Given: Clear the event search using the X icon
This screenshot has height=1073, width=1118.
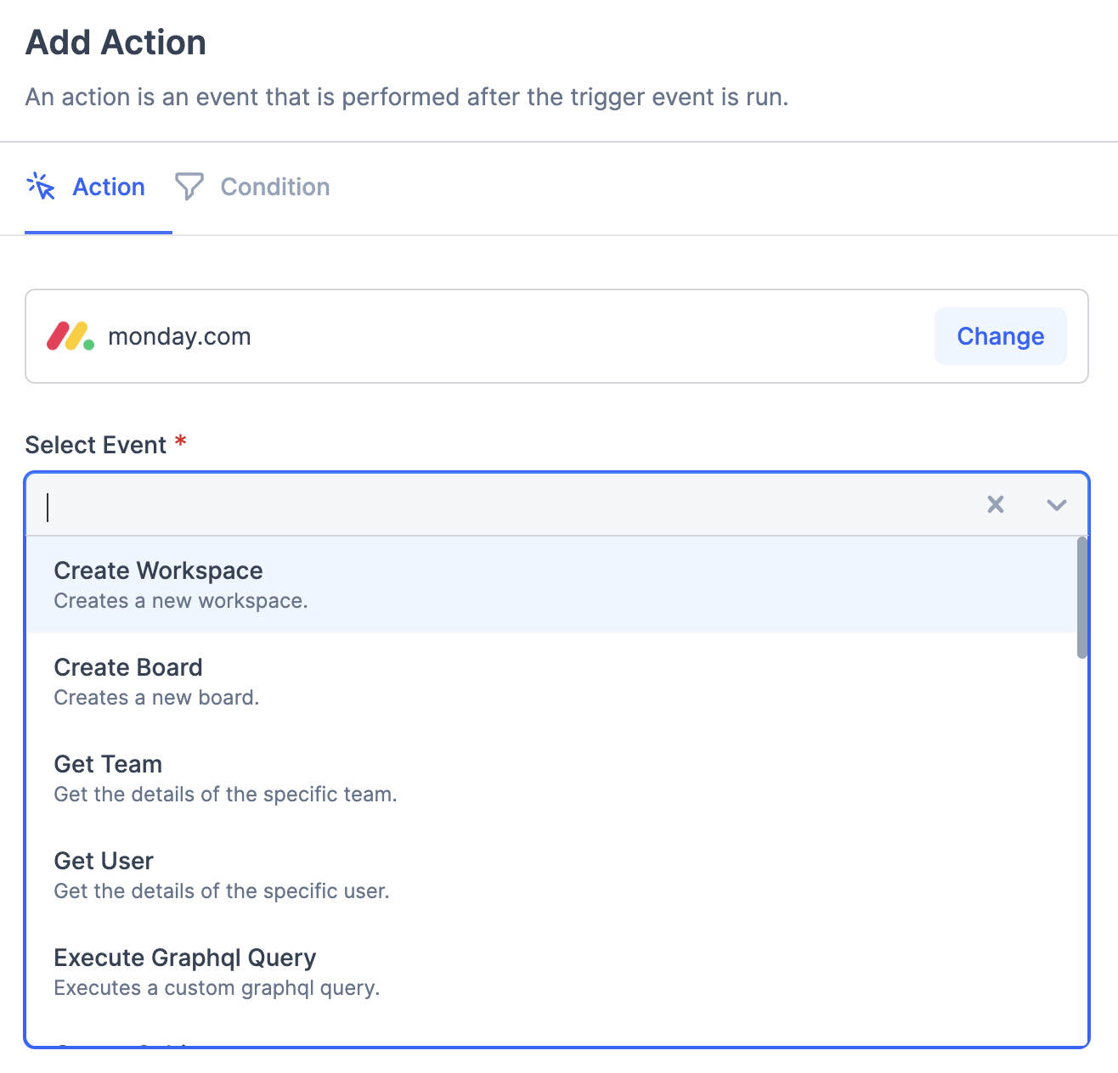Looking at the screenshot, I should click(995, 504).
